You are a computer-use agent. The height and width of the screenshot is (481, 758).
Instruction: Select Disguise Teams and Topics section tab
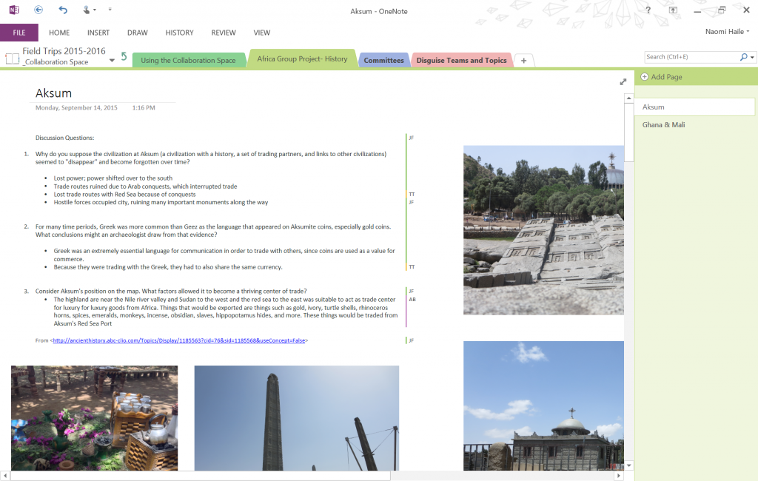pyautogui.click(x=461, y=61)
